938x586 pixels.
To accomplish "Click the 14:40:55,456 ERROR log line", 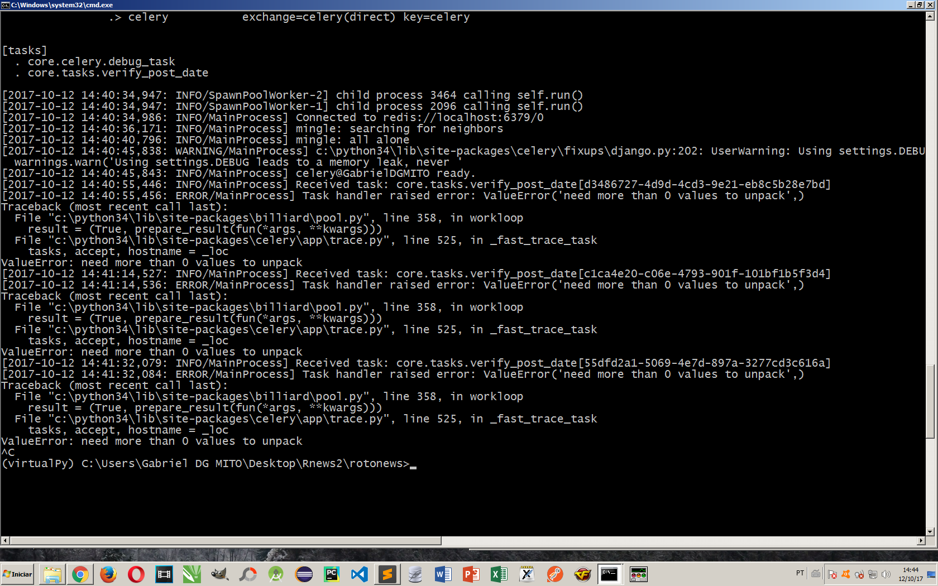I will coord(403,196).
